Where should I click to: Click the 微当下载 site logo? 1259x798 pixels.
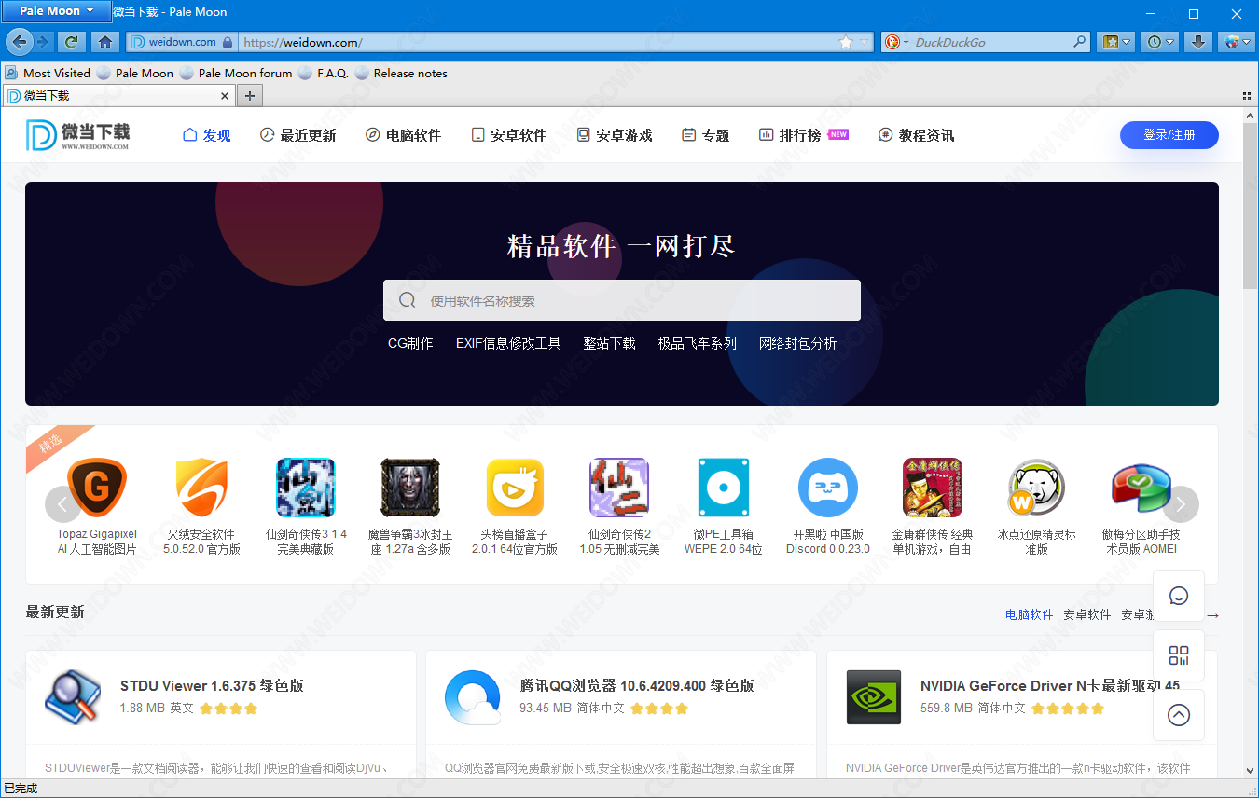(78, 135)
